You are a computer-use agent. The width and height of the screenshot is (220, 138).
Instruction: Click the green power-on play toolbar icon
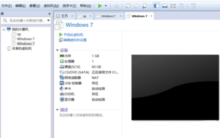pyautogui.click(x=100, y=6)
